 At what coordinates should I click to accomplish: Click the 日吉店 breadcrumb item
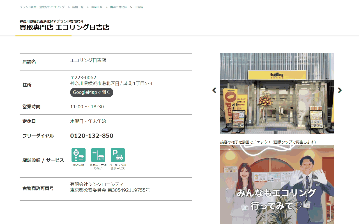point(139,7)
